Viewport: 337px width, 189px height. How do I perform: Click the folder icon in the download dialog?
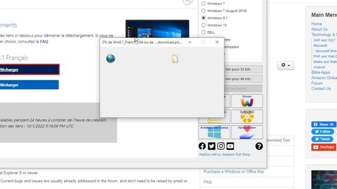(175, 59)
